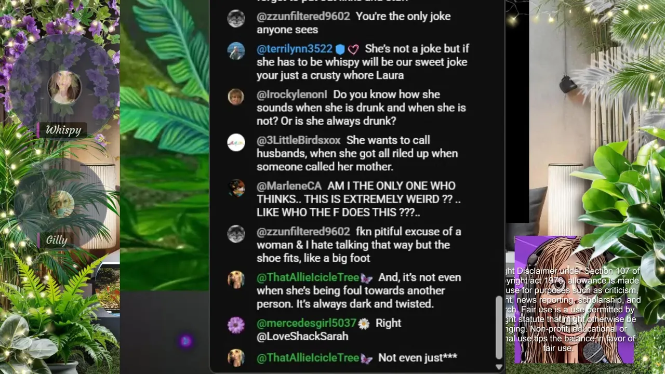Click the @LoveShackSarah mention
665x374 pixels.
click(302, 337)
